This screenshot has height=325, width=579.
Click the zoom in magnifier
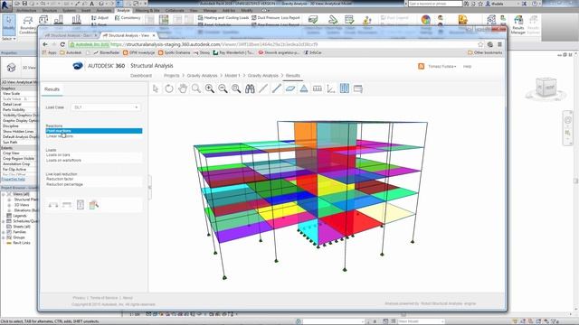coord(209,88)
